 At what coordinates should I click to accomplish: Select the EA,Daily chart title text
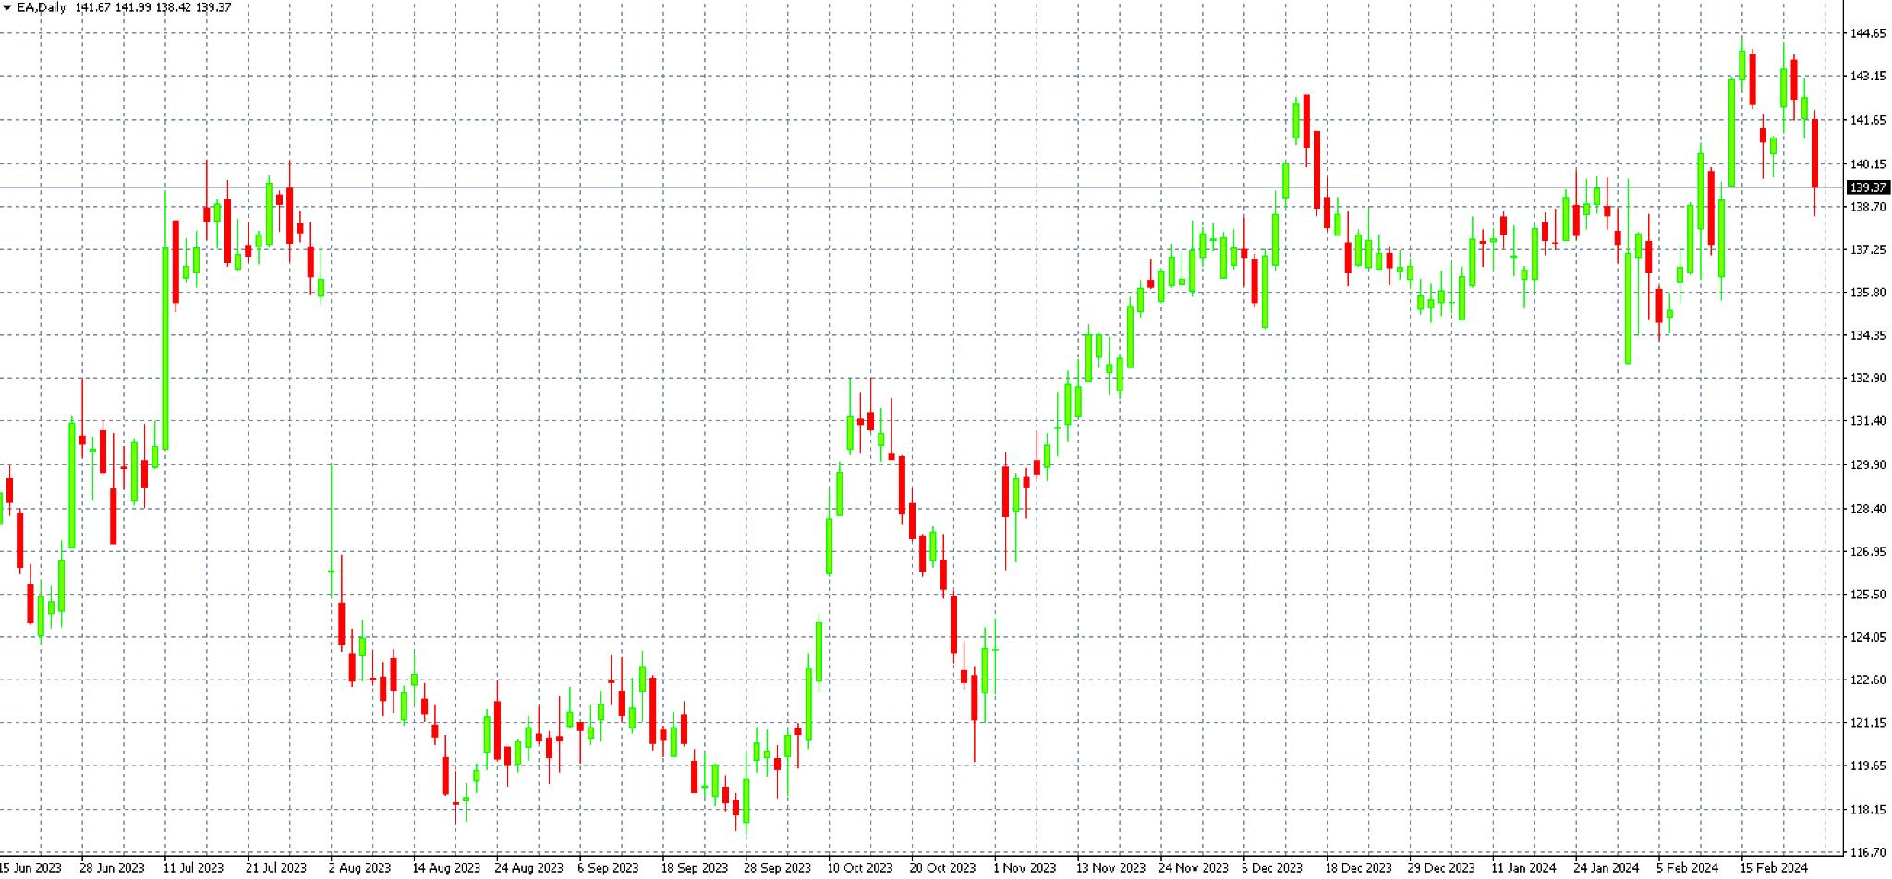pos(42,7)
